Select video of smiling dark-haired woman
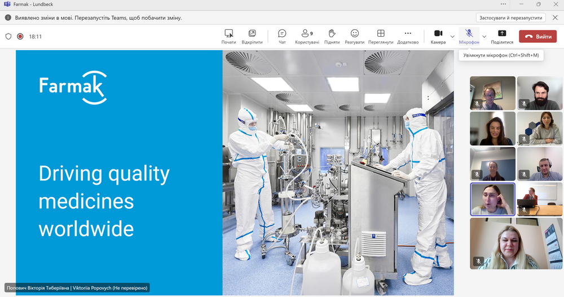The height and width of the screenshot is (297, 564). (x=492, y=128)
